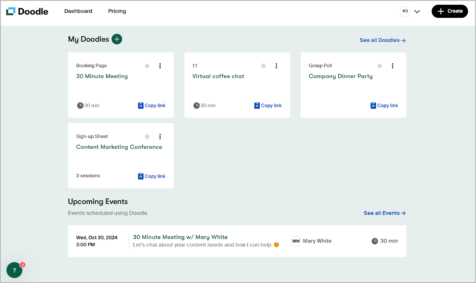Click the 1:1 type label
Viewport: 476px width, 283px height.
[195, 65]
